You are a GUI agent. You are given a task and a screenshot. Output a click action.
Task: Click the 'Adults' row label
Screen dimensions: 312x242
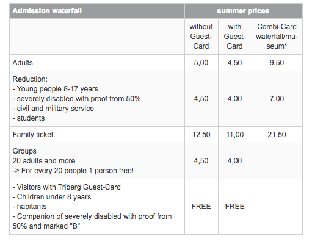coord(23,63)
